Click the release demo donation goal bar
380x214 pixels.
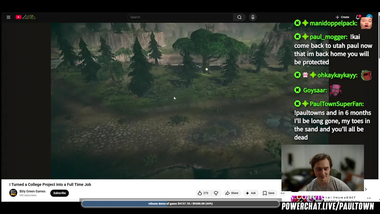coord(180,204)
